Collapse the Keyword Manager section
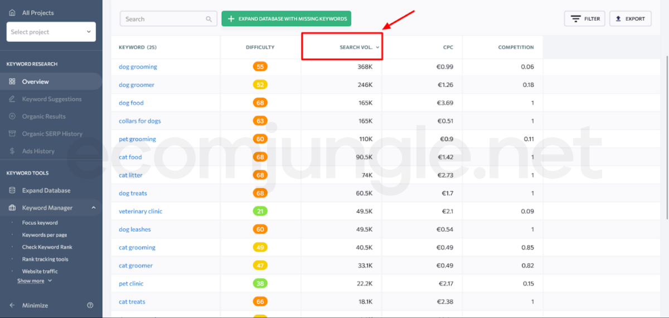This screenshot has height=318, width=669. pos(93,208)
